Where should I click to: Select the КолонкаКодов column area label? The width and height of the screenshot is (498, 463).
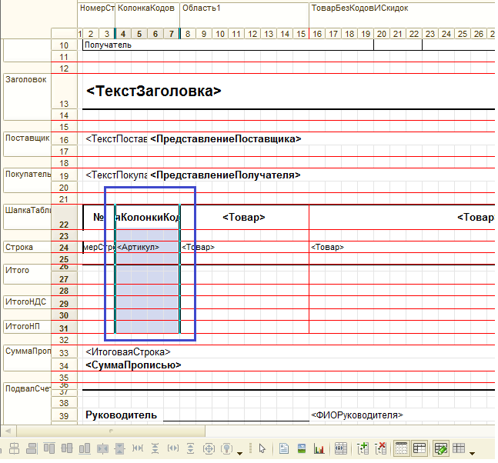pyautogui.click(x=146, y=8)
